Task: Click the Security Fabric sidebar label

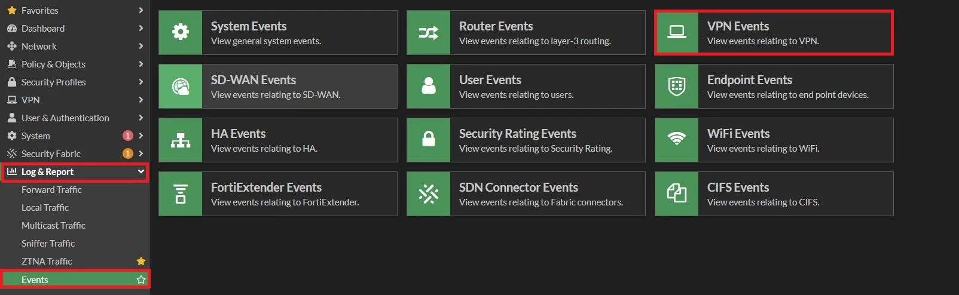Action: [x=51, y=153]
